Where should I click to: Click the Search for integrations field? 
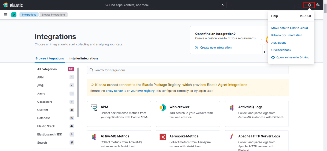coord(188,70)
